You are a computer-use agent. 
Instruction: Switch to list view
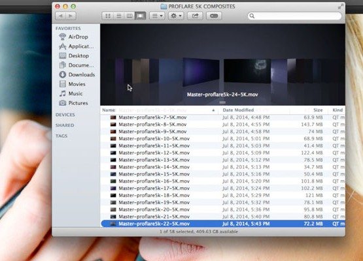pos(119,16)
